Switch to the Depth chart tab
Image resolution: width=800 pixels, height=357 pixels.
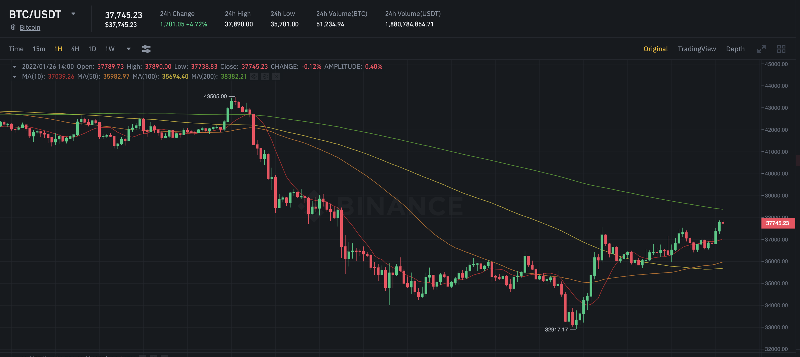(735, 49)
